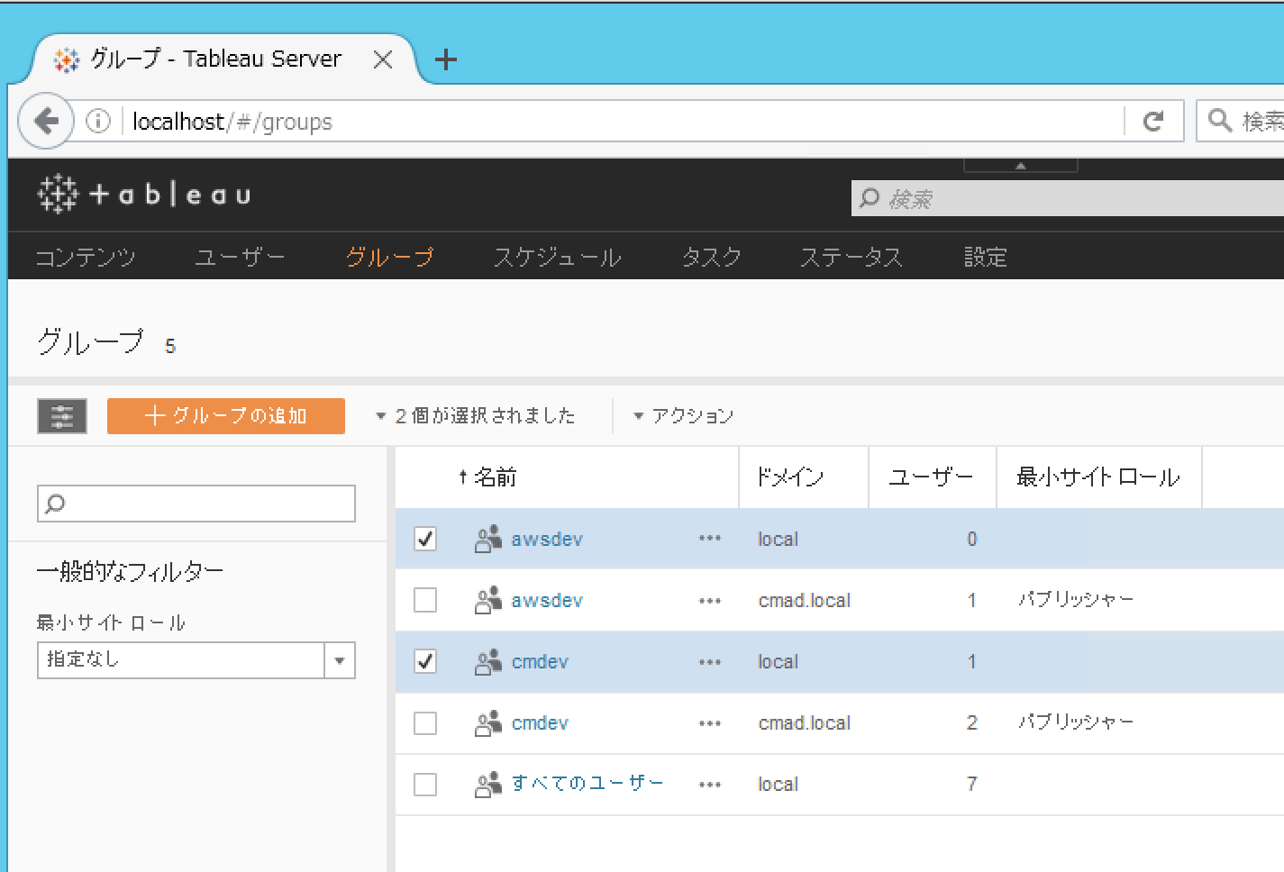Switch to the ユーザー navigation tab
This screenshot has width=1284, height=872.
click(x=240, y=258)
